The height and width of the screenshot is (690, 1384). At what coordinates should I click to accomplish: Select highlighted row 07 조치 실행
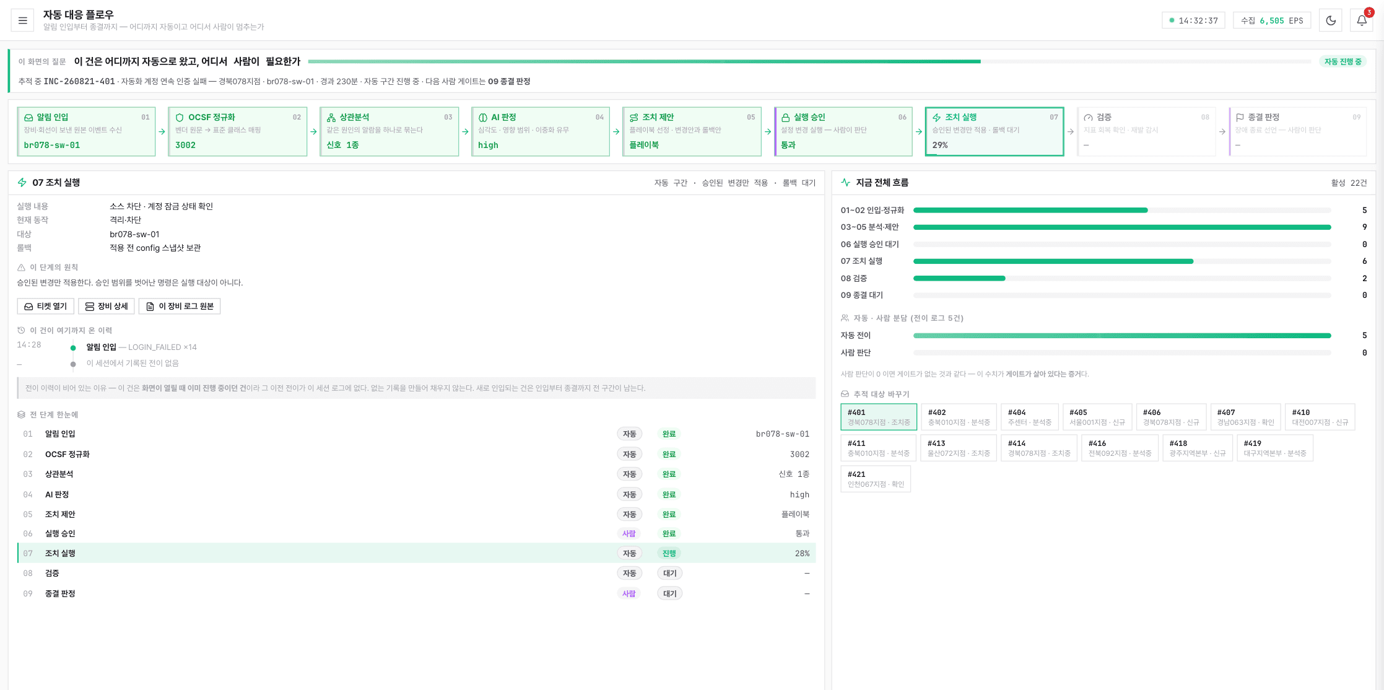(x=416, y=554)
